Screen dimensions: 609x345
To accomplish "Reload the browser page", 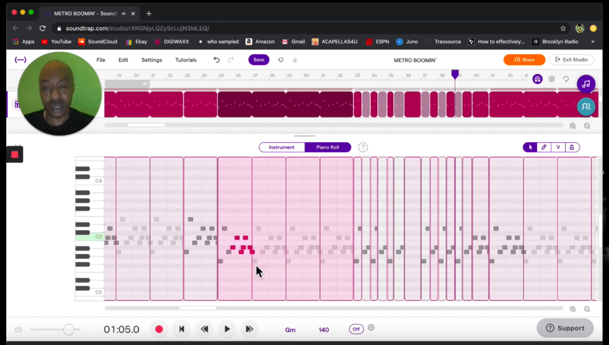I will point(43,28).
